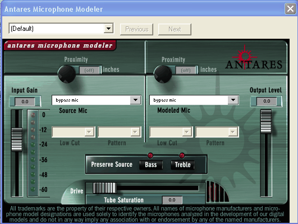
Task: Click the Antares sun logo
Action: 245,57
